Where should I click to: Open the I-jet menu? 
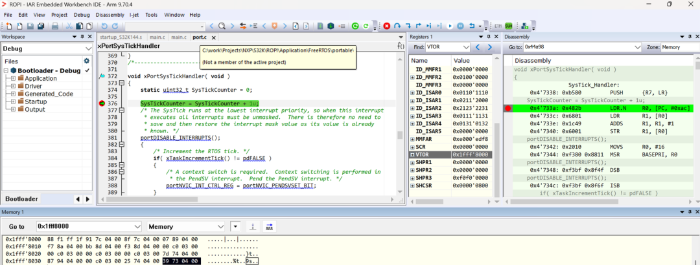pos(134,15)
